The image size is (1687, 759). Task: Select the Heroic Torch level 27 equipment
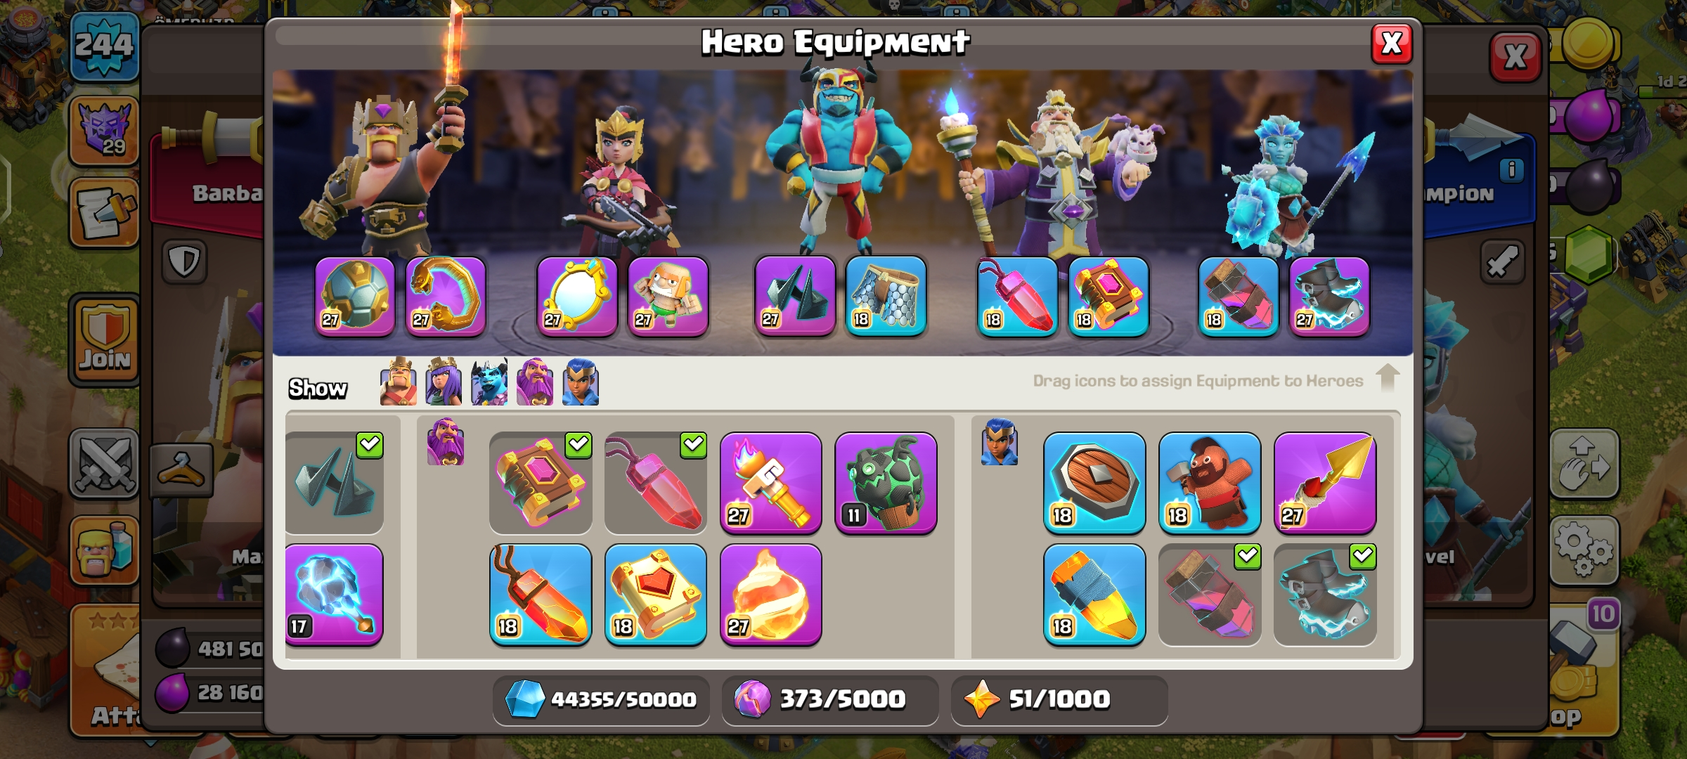(771, 484)
